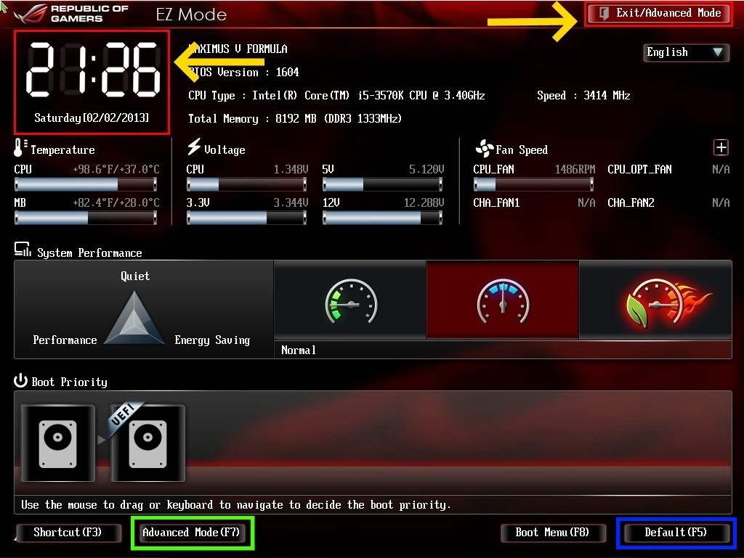Click the fan icon beside Fan Speed
The width and height of the screenshot is (744, 558).
click(483, 149)
